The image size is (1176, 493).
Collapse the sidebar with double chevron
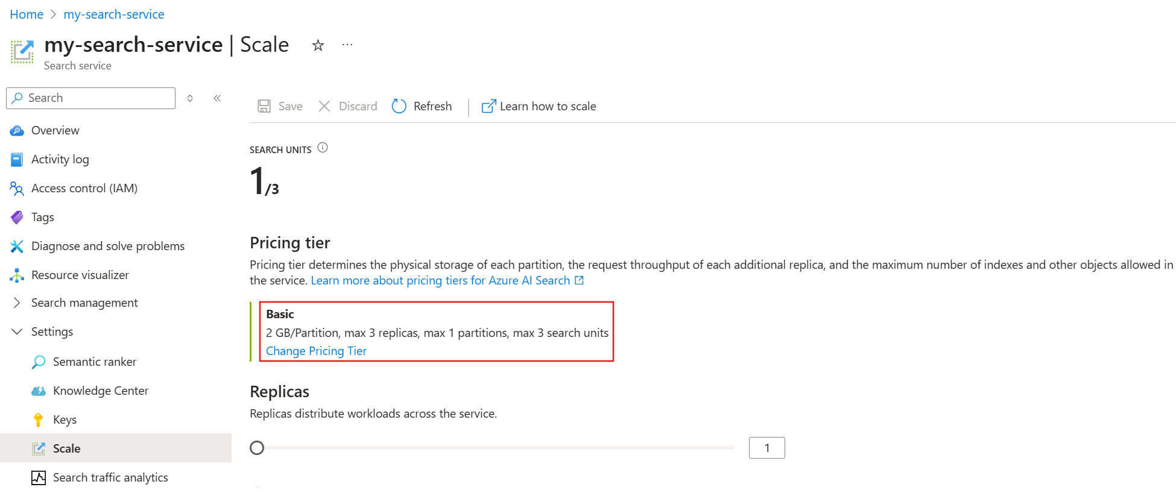(x=217, y=98)
